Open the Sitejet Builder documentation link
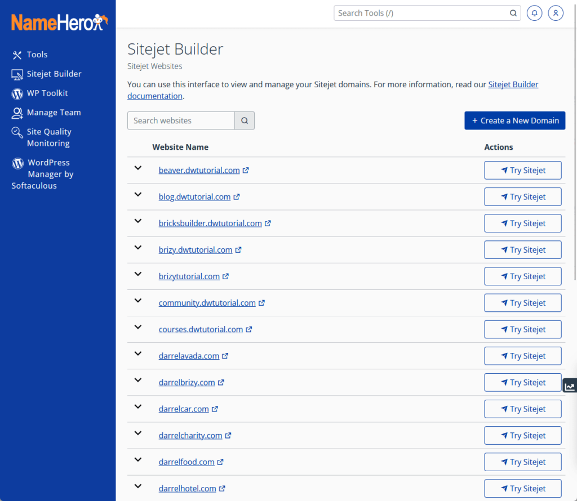The image size is (577, 501). coord(513,84)
